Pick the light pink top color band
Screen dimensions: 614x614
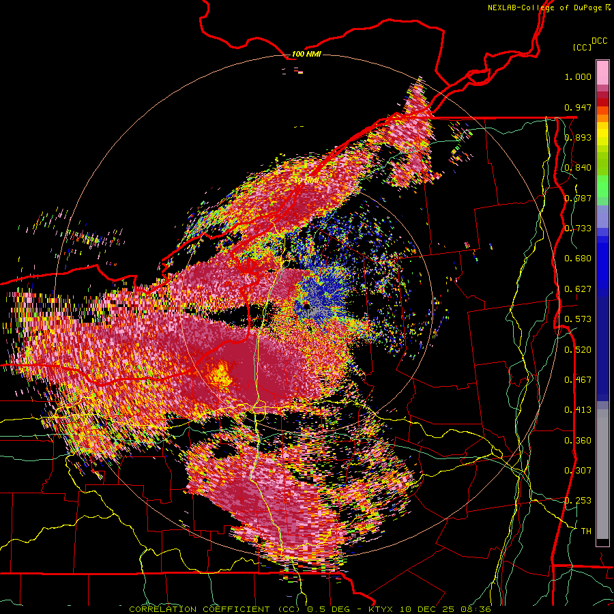click(602, 72)
